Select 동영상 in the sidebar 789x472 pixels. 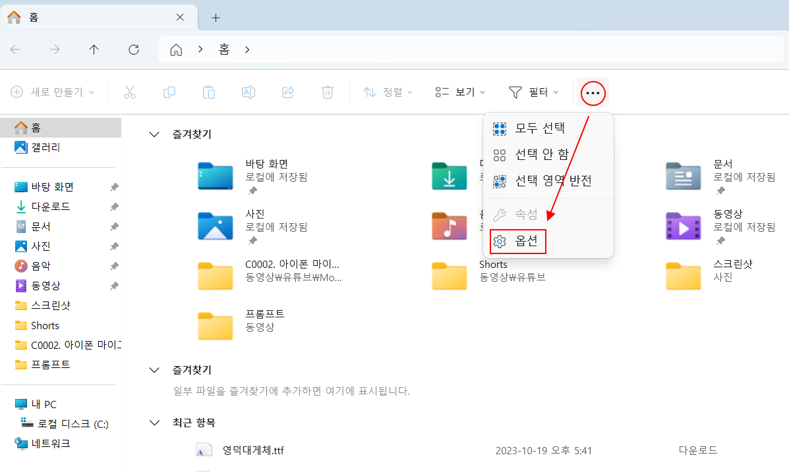click(61, 286)
